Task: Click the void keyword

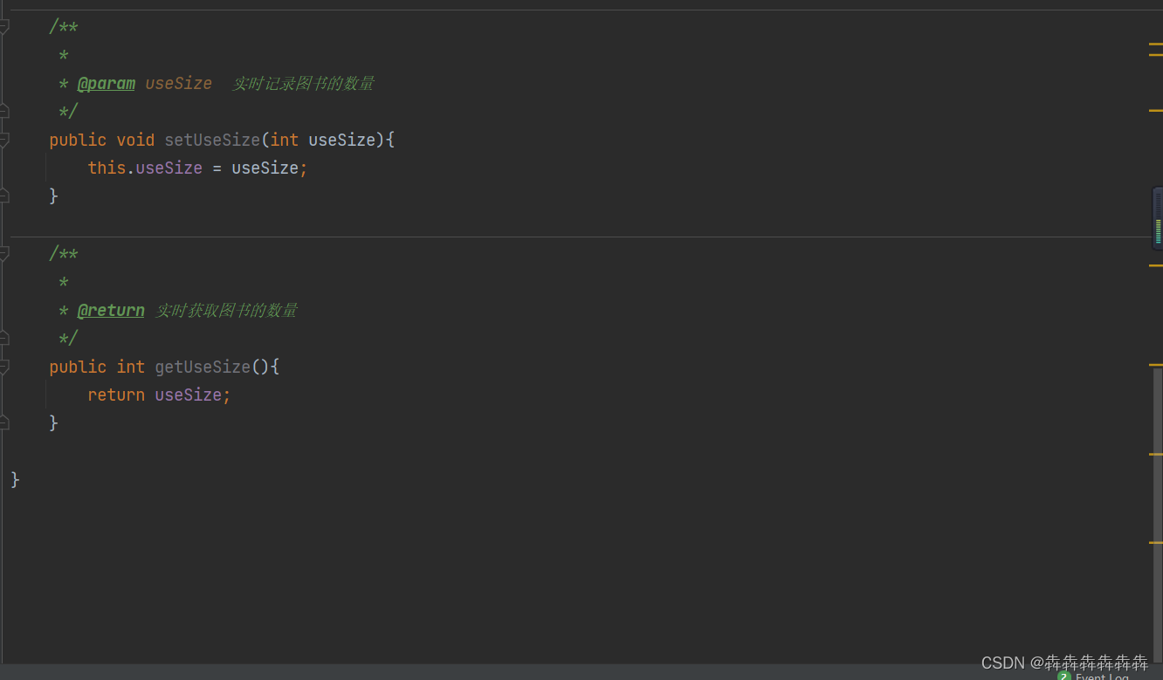Action: pyautogui.click(x=135, y=140)
